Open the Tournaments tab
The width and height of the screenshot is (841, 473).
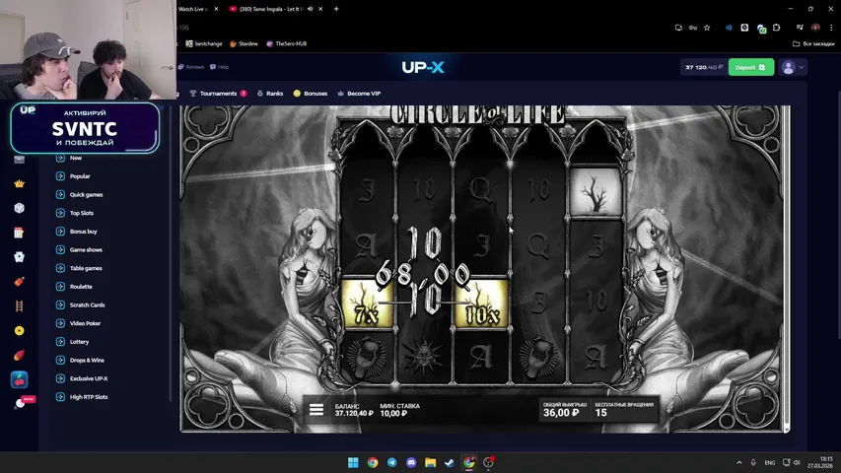[x=218, y=94]
